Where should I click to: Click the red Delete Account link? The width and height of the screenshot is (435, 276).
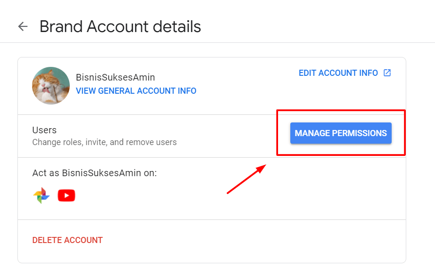point(67,240)
